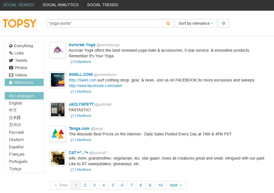View Aurorae Yoga's 6 Mentions

click(x=81, y=62)
